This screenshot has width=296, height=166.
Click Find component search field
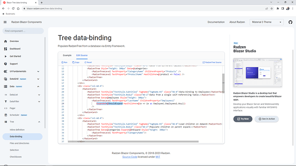[23, 31]
